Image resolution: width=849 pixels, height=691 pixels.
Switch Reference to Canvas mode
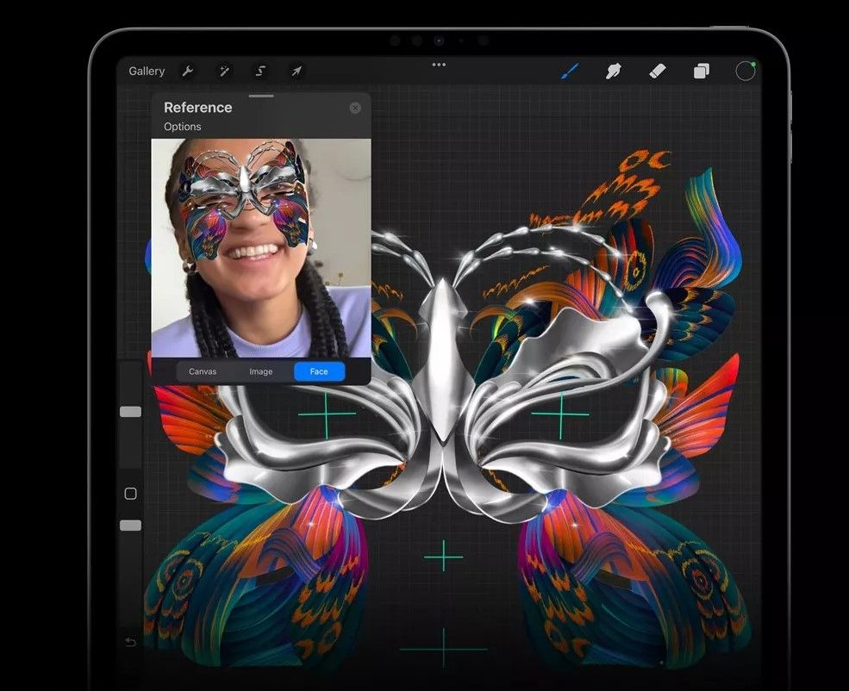tap(203, 371)
